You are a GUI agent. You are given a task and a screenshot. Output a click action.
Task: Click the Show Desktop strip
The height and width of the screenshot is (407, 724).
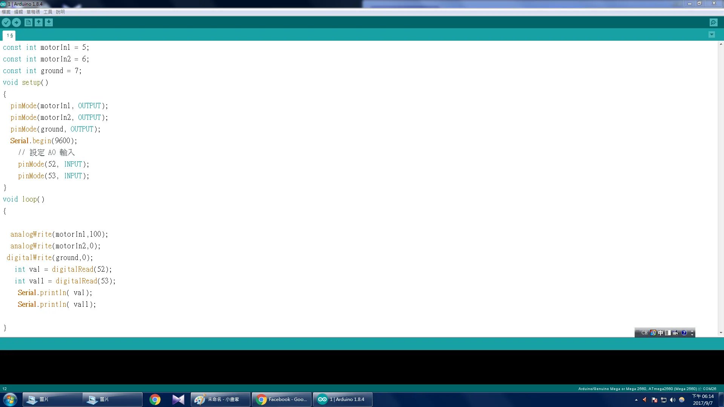tap(721, 399)
